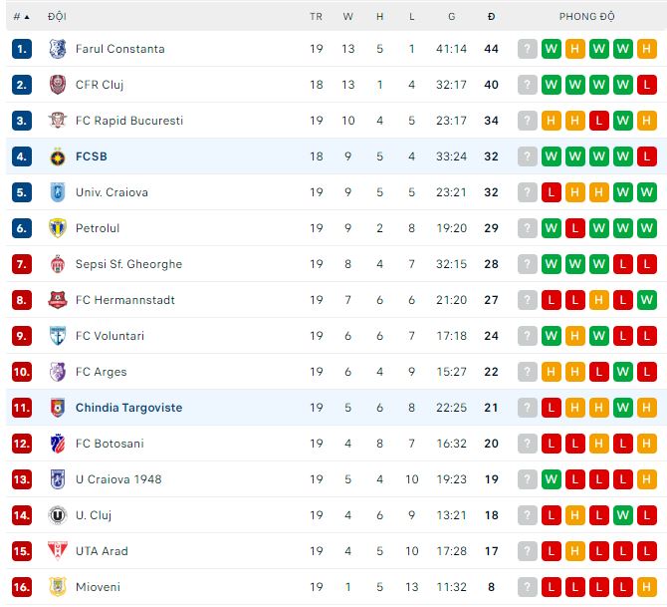Sort standings by the Đ points header
The image size is (667, 607).
click(491, 17)
